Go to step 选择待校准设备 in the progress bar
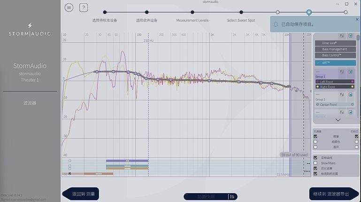 tap(105, 12)
